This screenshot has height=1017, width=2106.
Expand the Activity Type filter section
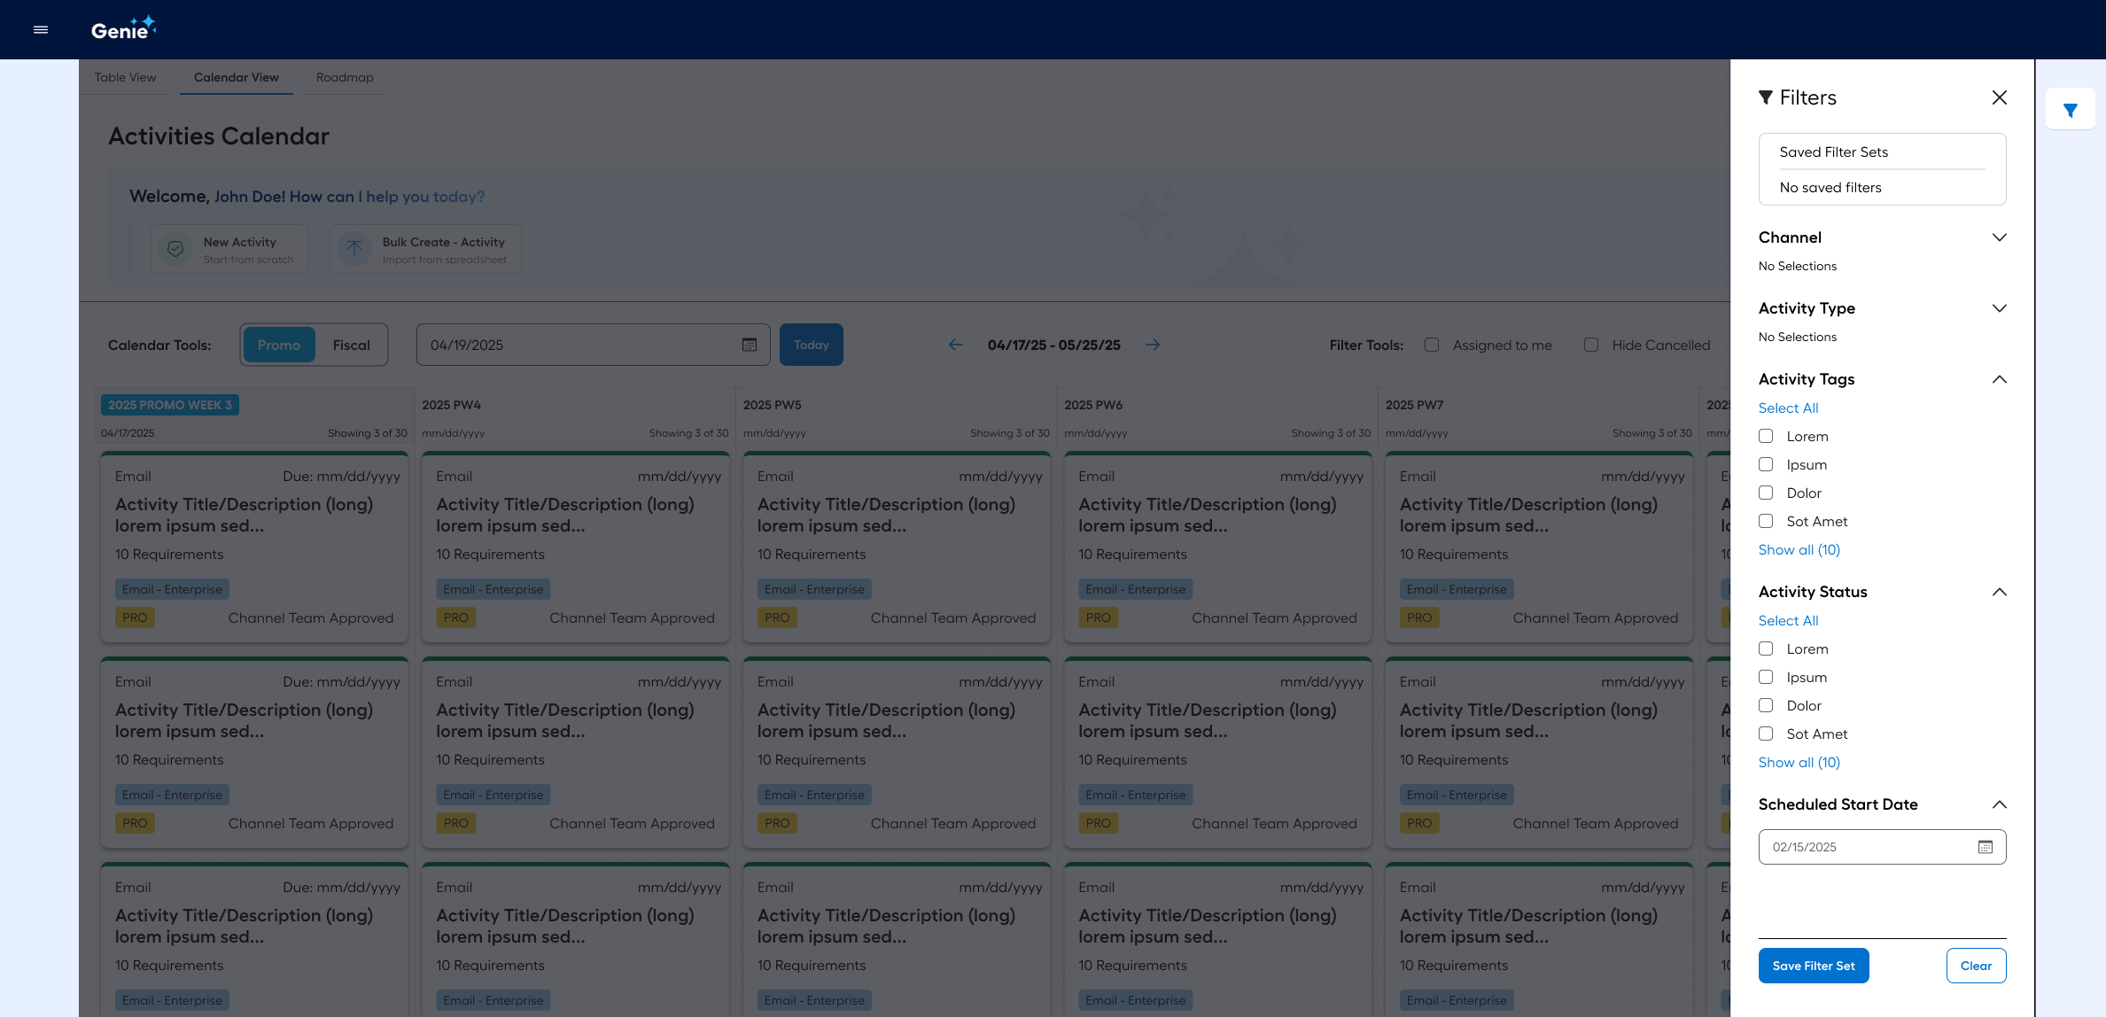1999,308
